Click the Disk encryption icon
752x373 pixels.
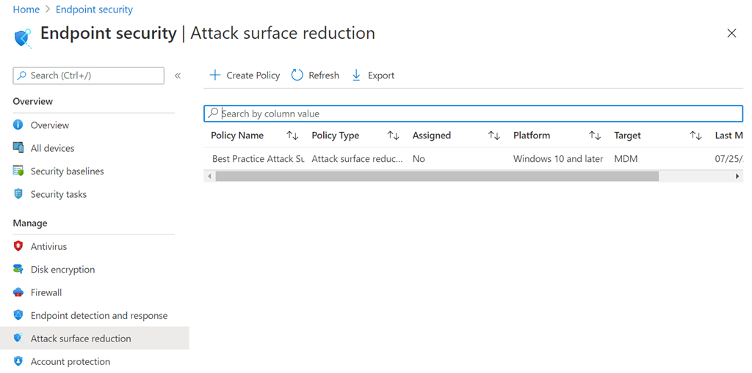(x=18, y=270)
